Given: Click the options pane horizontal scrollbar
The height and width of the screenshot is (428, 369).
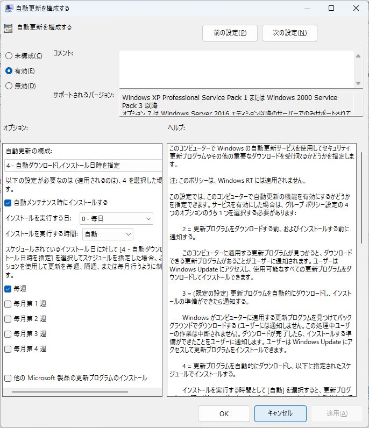Looking at the screenshot, I should tap(70, 392).
